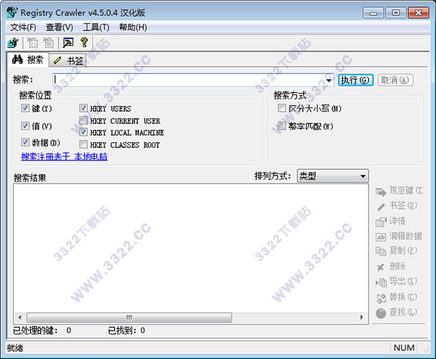Click the 已找到 found counter label

pyautogui.click(x=122, y=331)
